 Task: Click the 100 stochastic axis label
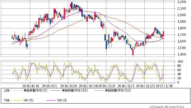pyautogui.click(x=180, y=61)
